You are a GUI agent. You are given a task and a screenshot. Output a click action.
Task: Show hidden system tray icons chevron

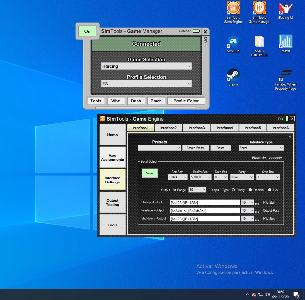[247, 294]
